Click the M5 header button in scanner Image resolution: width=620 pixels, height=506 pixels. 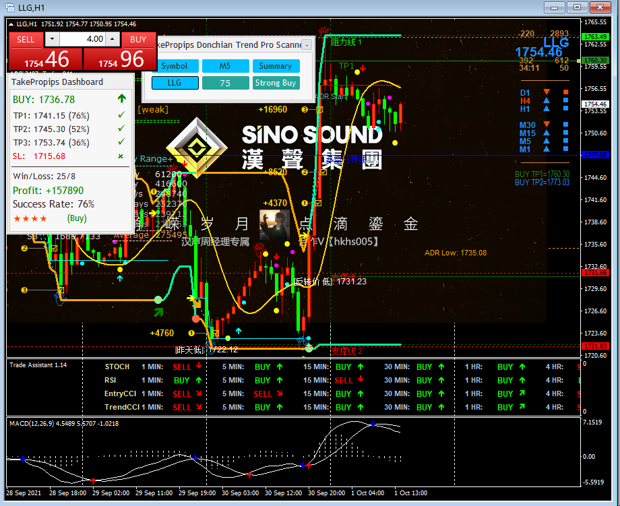(225, 66)
